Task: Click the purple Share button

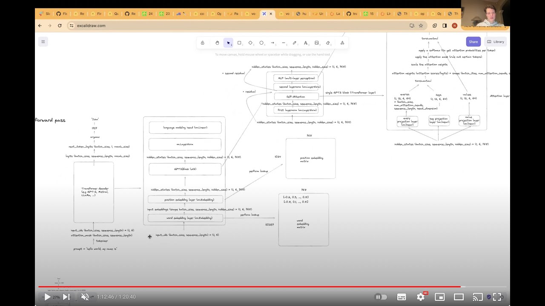Action: tap(473, 42)
